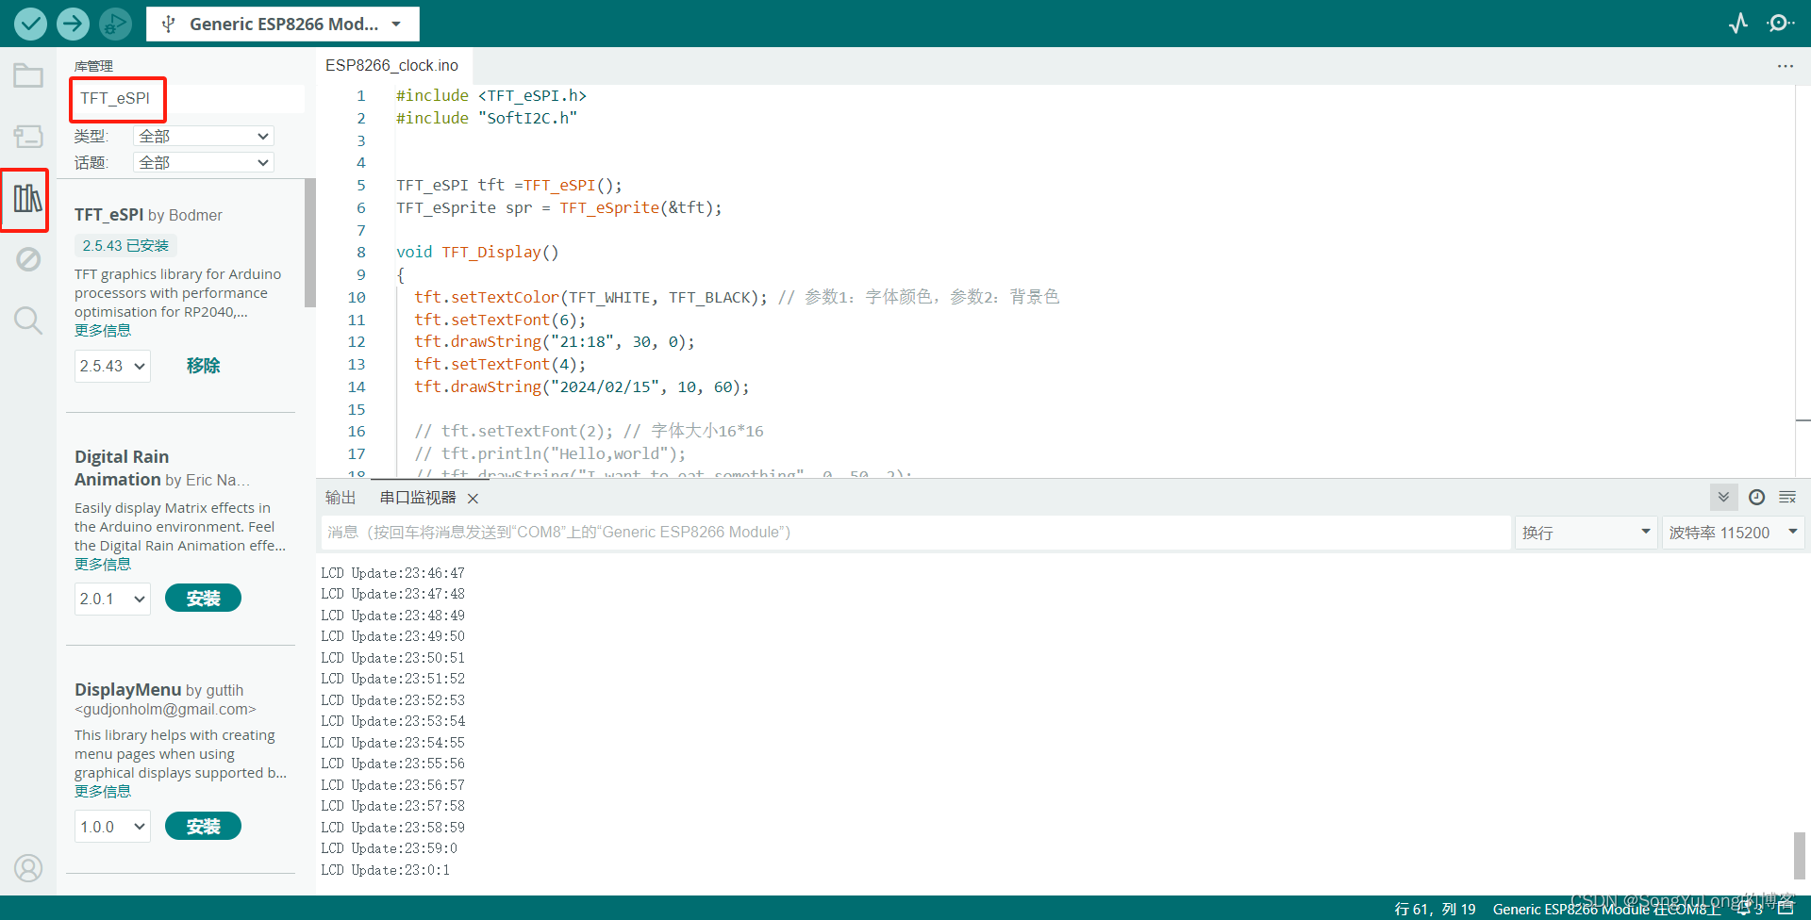This screenshot has height=920, width=1811.
Task: Click the serial monitor output scrollbar thumb
Action: point(1800,855)
